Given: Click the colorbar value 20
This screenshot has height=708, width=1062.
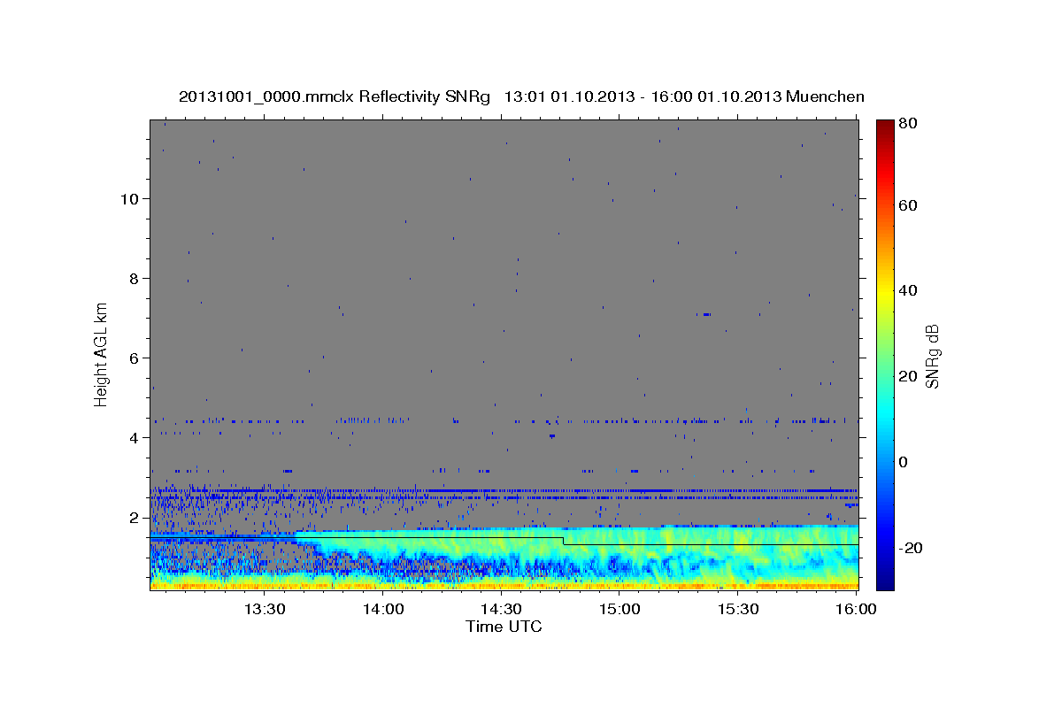Looking at the screenshot, I should (908, 376).
